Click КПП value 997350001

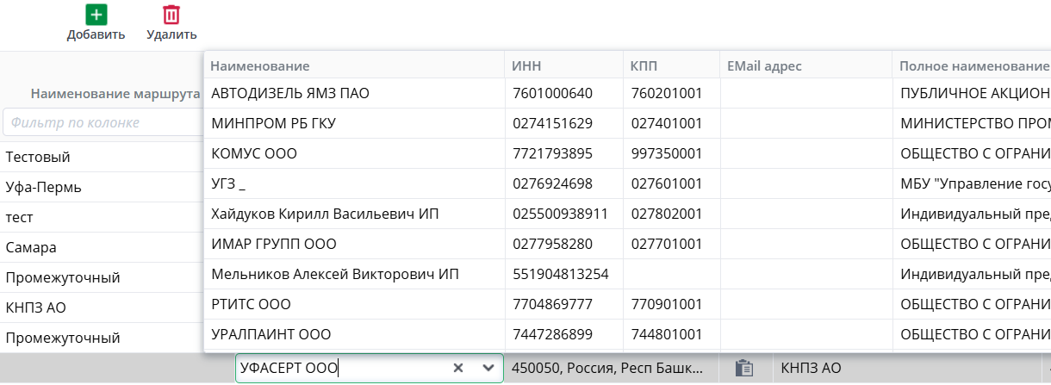pos(666,153)
